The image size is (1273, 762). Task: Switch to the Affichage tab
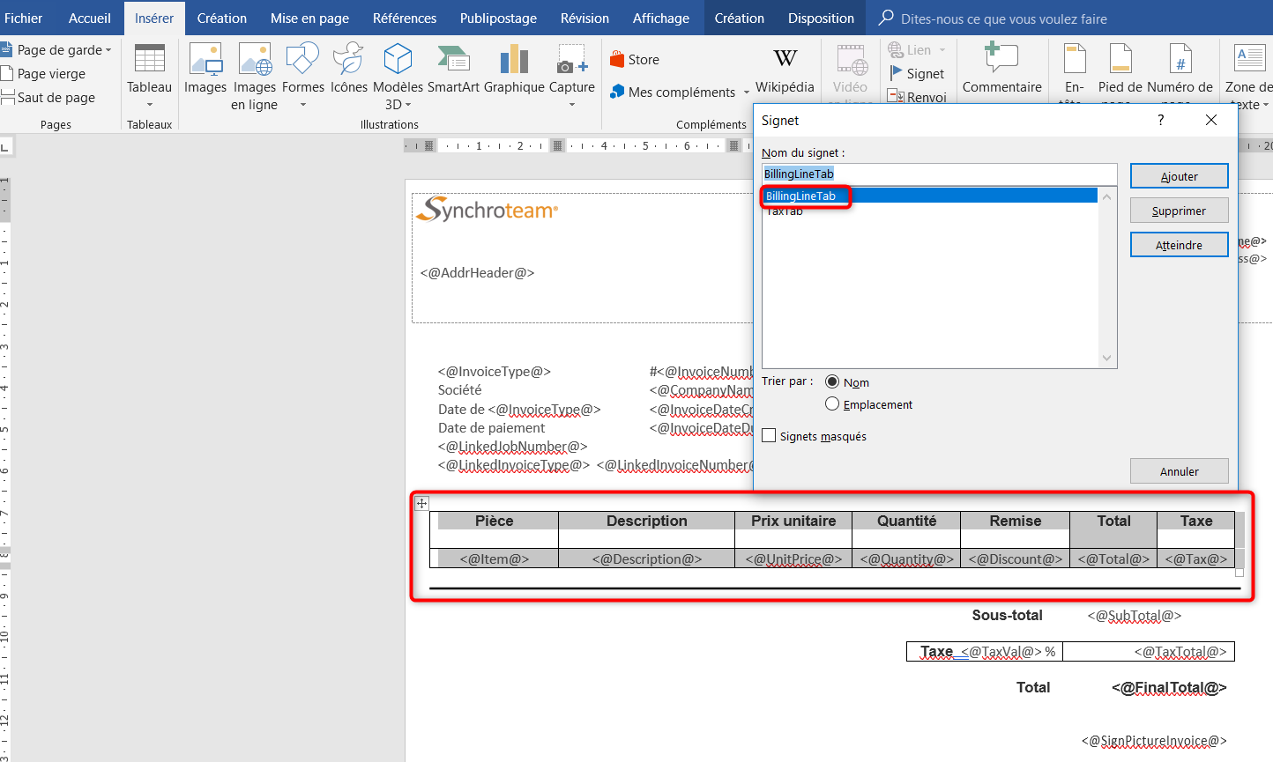(x=661, y=18)
